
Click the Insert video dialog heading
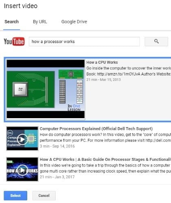tap(21, 6)
